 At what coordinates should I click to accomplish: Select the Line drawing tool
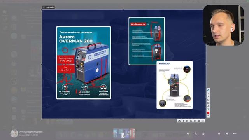coord(208,93)
